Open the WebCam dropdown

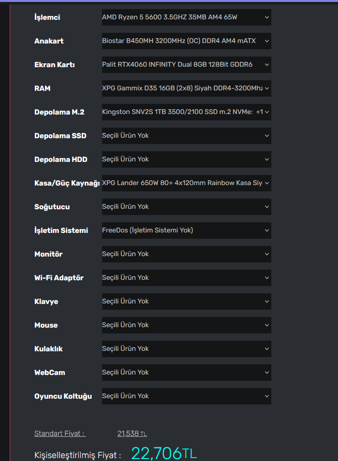187,373
